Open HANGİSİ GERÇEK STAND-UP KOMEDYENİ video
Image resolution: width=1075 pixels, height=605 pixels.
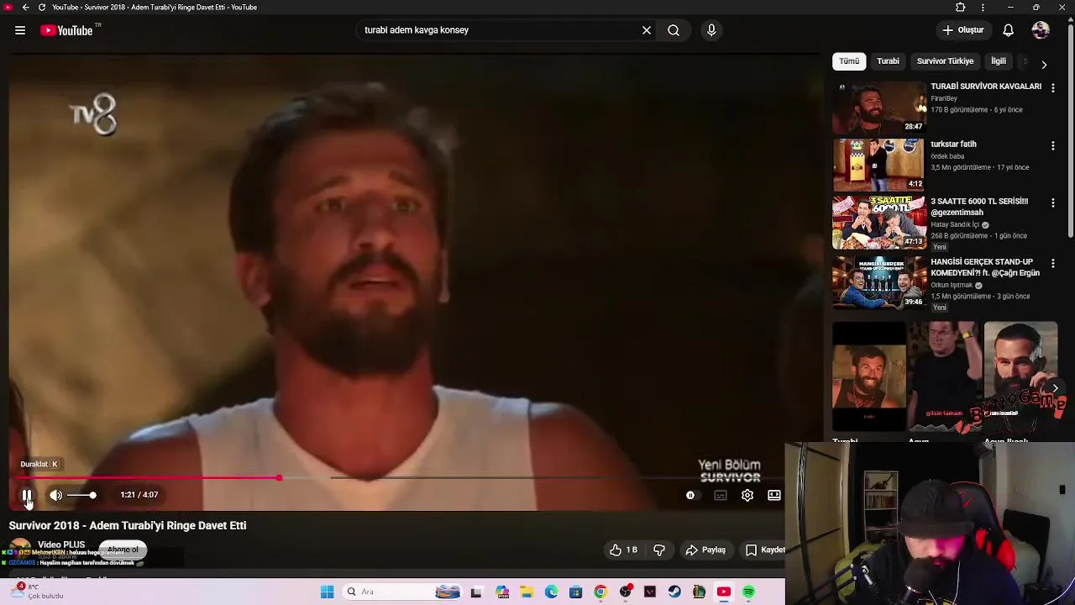coord(878,283)
